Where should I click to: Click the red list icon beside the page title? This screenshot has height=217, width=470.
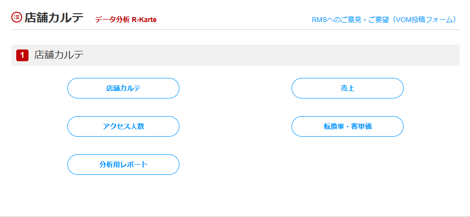point(17,17)
